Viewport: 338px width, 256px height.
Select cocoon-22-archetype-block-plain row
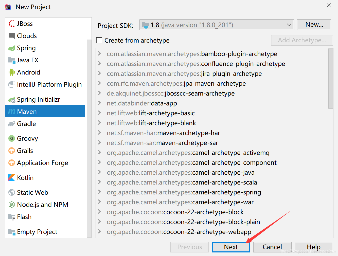[212, 222]
